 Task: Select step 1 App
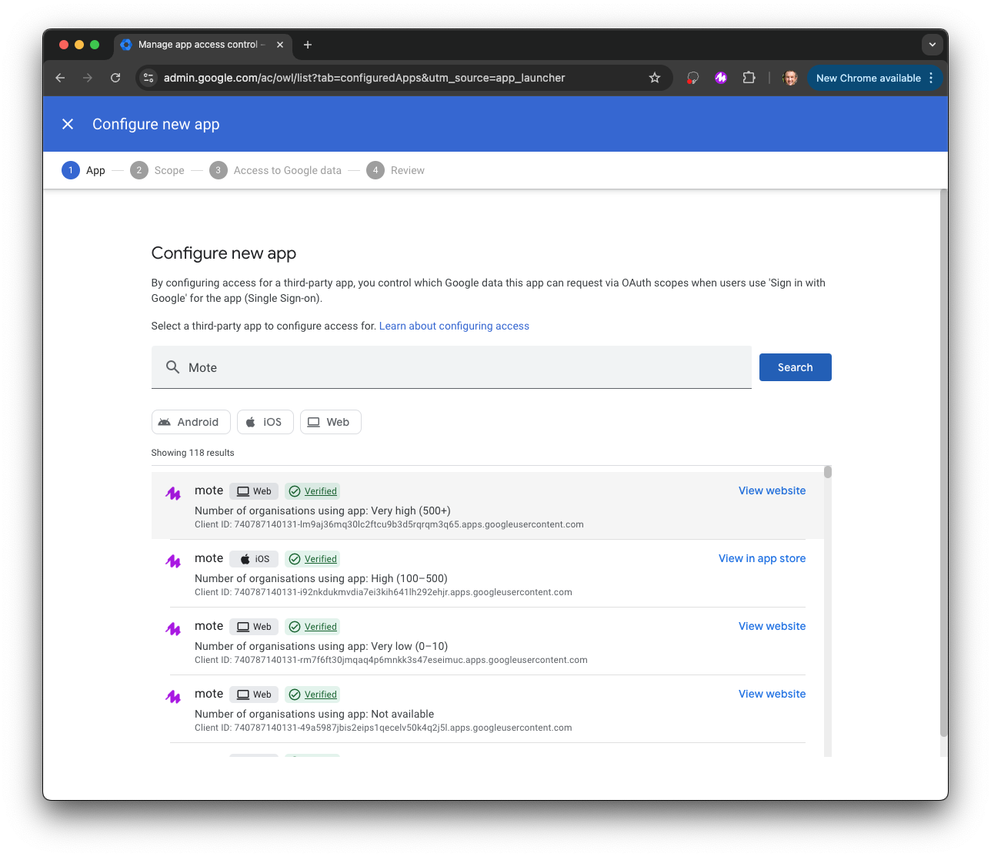(84, 170)
